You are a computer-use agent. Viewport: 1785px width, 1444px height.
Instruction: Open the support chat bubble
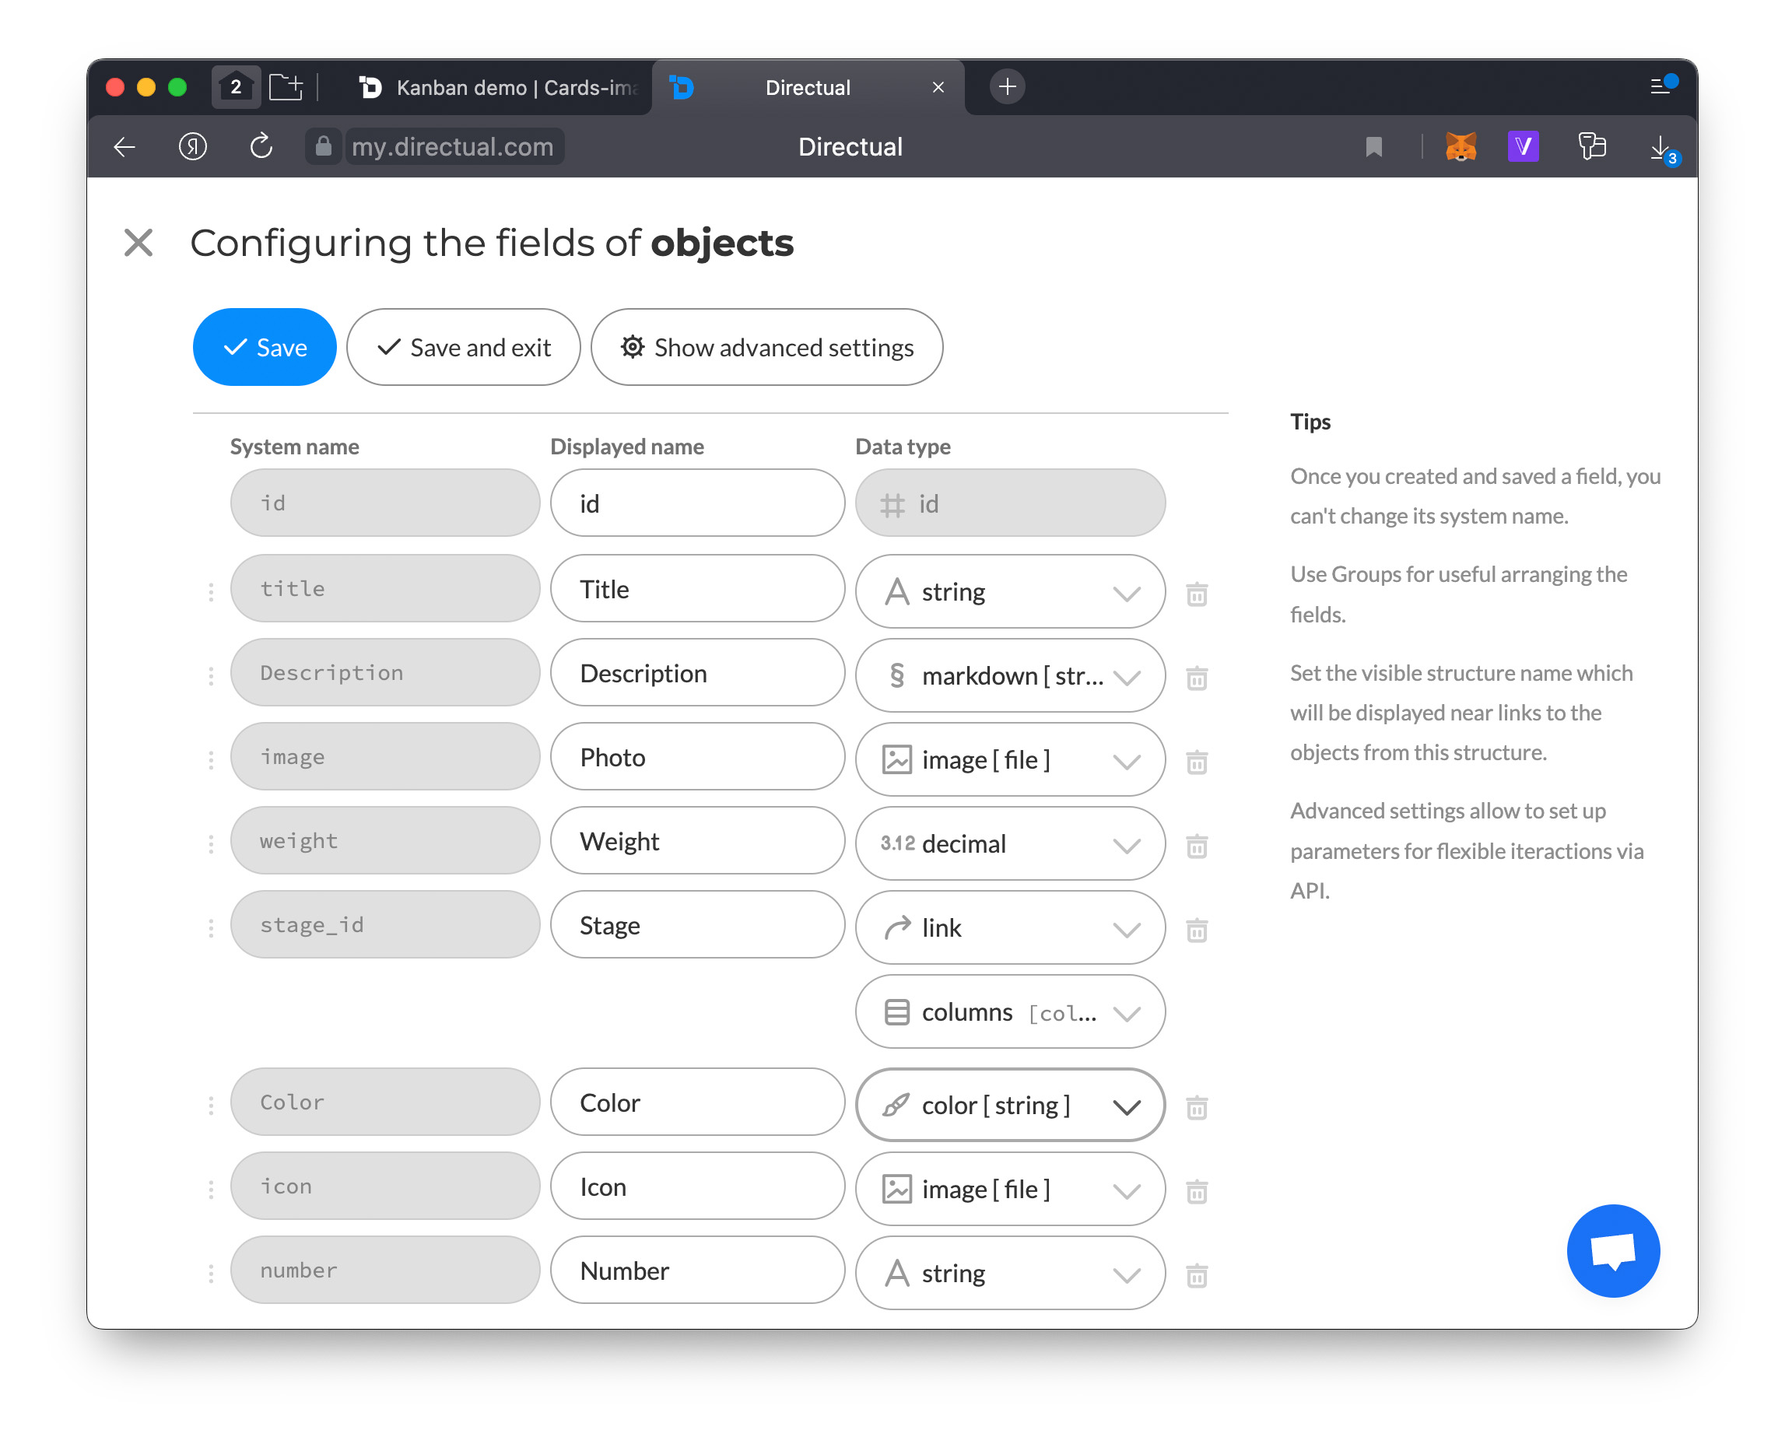pyautogui.click(x=1612, y=1250)
